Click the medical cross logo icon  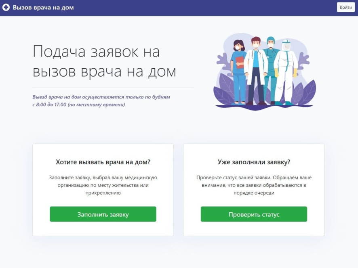6,8
